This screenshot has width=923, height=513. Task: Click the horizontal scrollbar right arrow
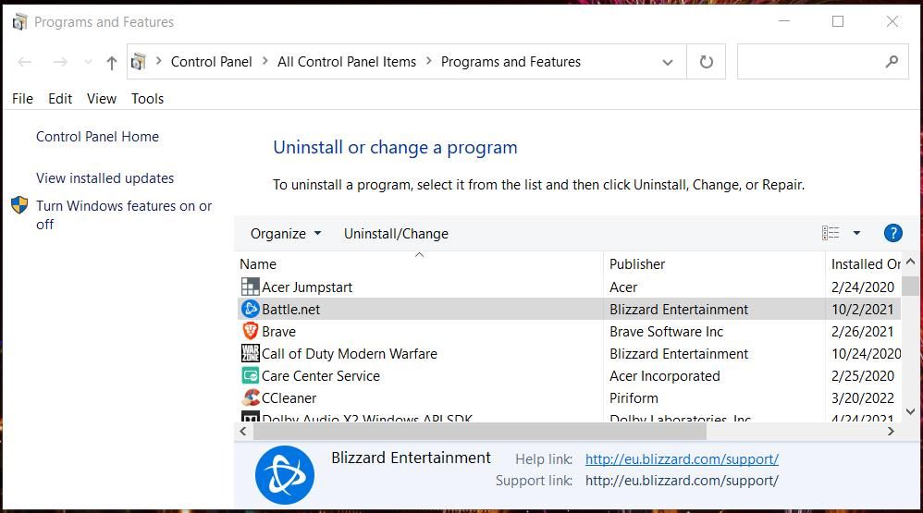pyautogui.click(x=892, y=431)
